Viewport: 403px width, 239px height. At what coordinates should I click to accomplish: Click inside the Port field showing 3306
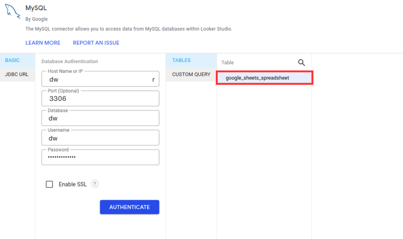(x=100, y=98)
